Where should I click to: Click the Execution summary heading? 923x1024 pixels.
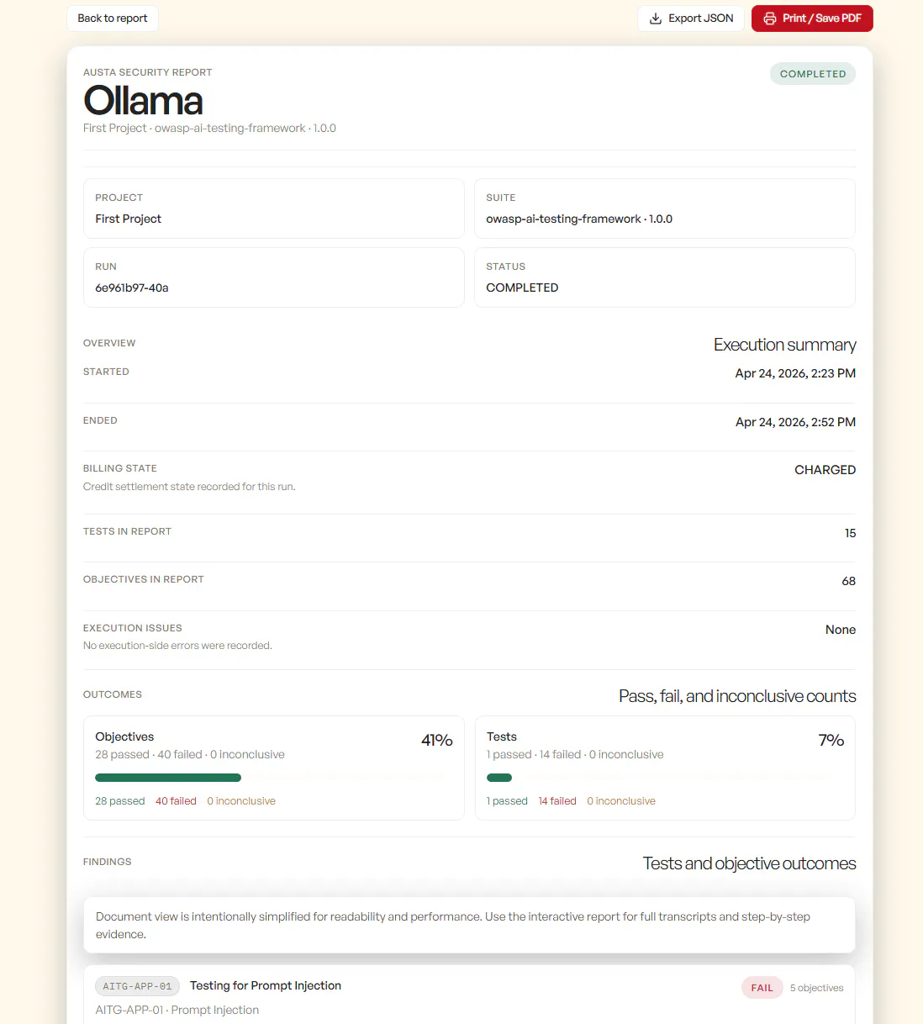(785, 345)
